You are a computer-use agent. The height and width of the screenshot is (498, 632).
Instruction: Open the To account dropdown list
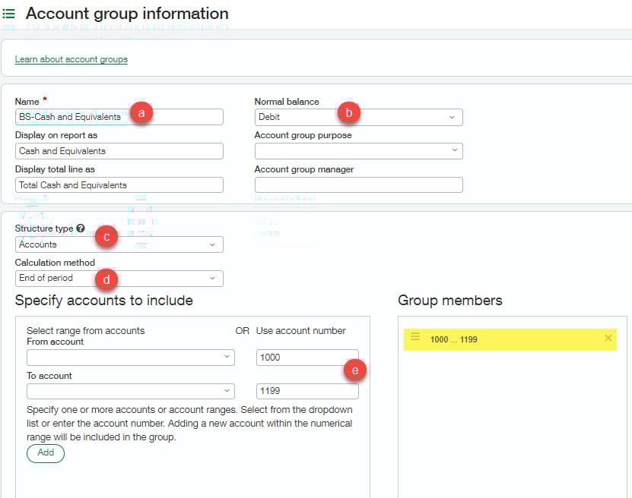tap(129, 391)
